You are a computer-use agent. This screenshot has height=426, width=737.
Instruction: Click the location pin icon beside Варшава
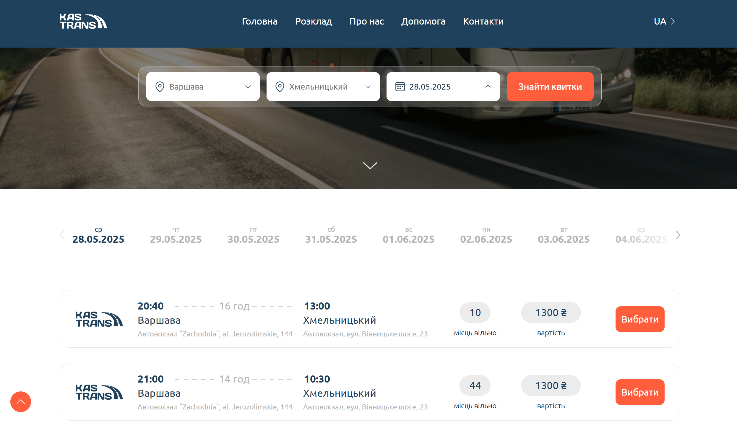[160, 87]
